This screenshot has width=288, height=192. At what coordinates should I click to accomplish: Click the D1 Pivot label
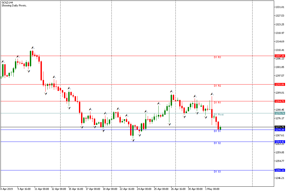click(219, 115)
